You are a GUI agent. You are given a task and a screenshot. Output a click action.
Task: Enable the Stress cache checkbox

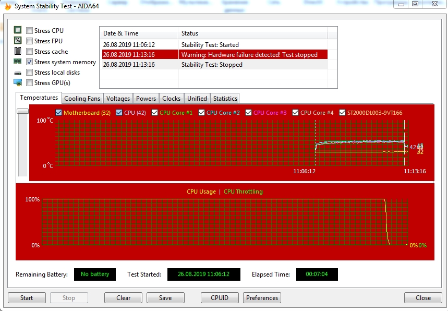pyautogui.click(x=29, y=52)
